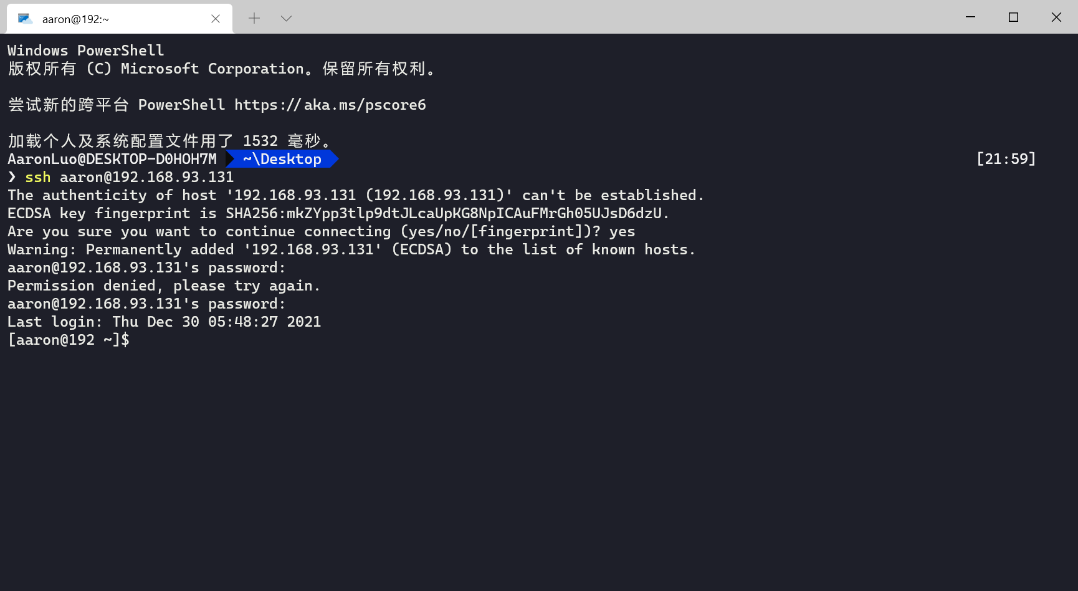1078x591 pixels.
Task: Click the yellow ssh command word
Action: click(37, 177)
